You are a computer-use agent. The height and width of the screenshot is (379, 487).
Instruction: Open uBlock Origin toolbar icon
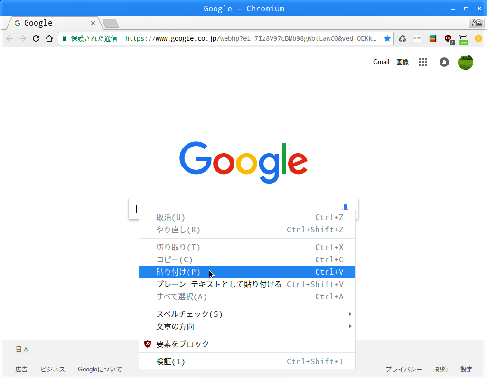(449, 39)
